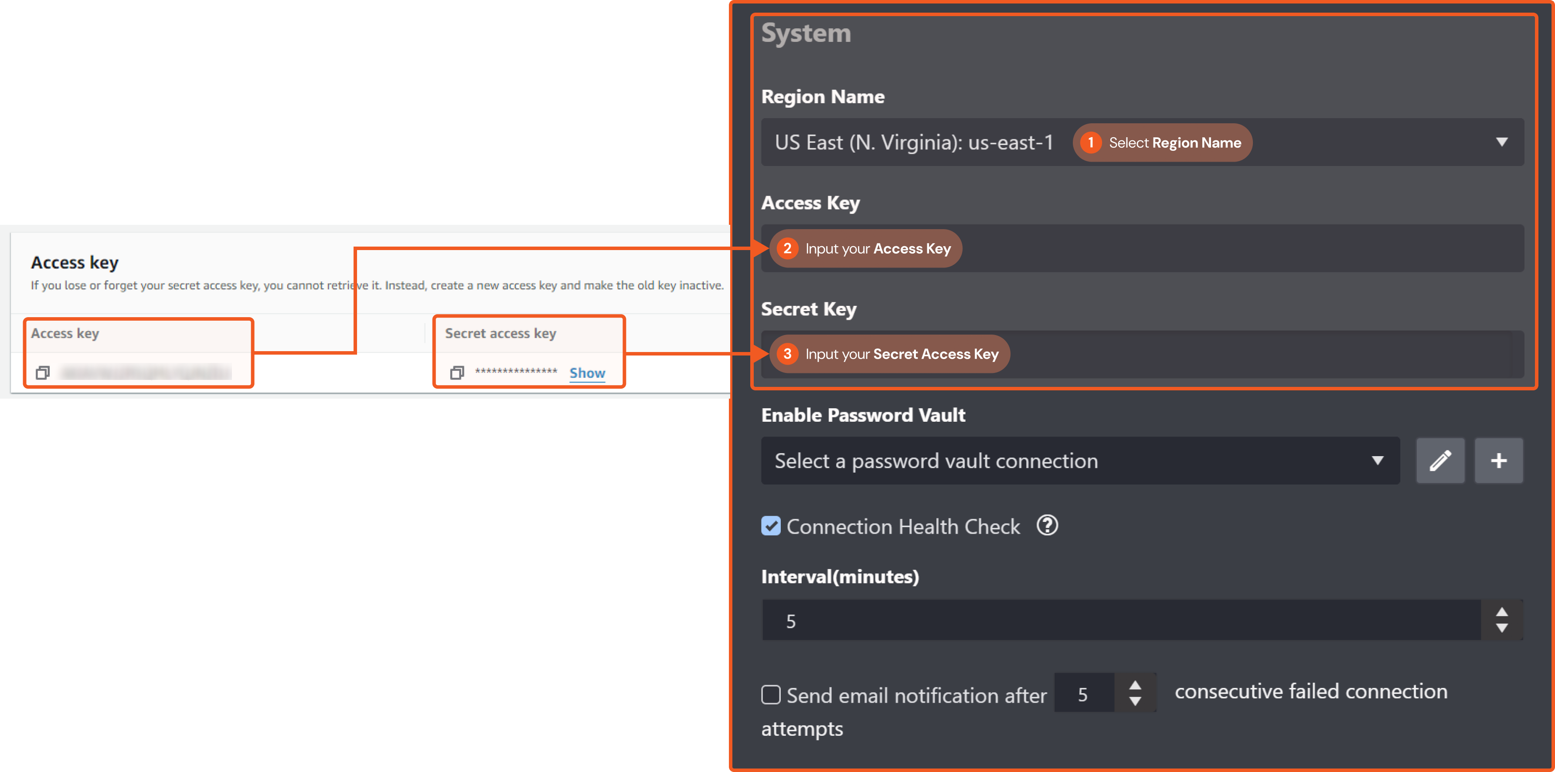Click the plus add password vault button

point(1498,461)
